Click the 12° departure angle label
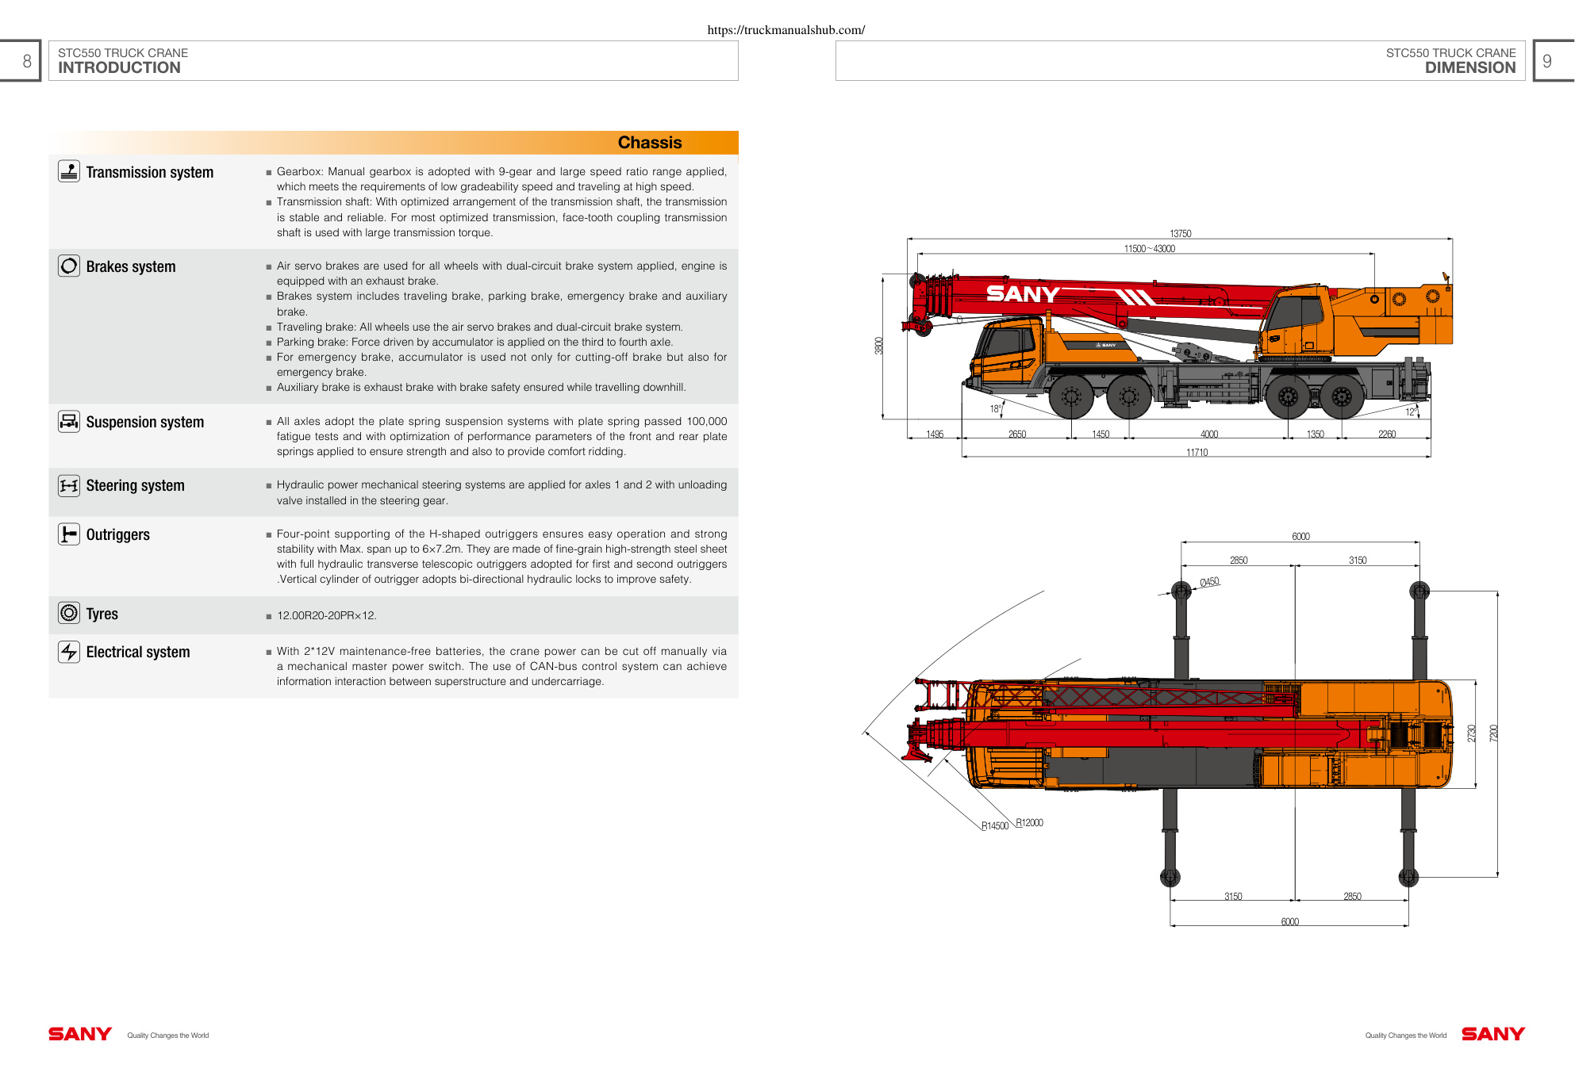 (x=1412, y=412)
